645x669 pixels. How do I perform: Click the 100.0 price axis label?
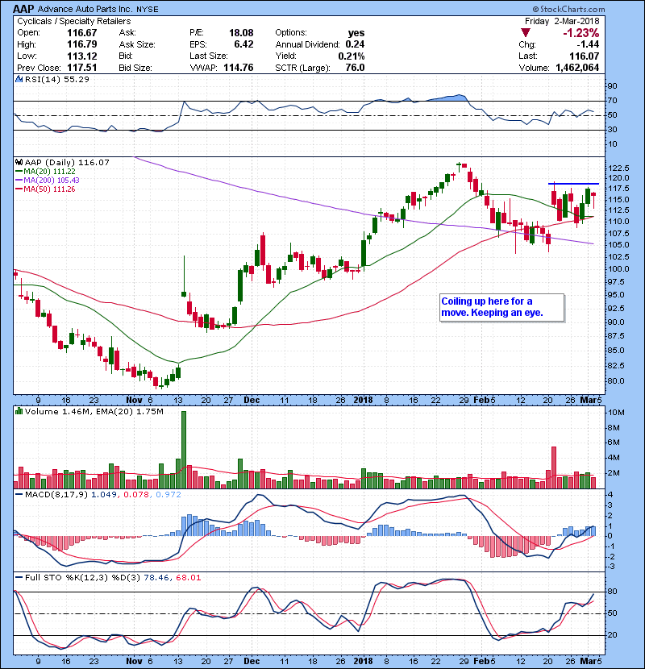tap(618, 268)
